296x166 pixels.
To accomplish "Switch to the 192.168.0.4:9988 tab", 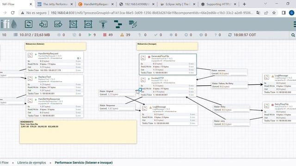I will [x=137, y=4].
